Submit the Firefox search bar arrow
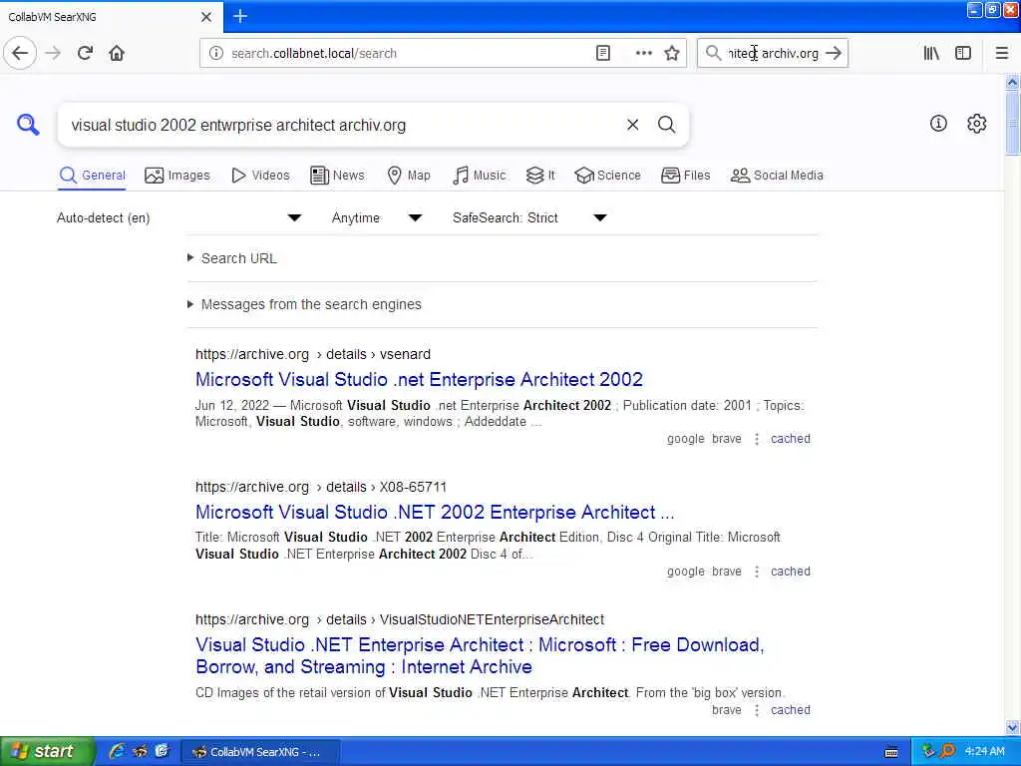This screenshot has height=766, width=1021. [834, 53]
